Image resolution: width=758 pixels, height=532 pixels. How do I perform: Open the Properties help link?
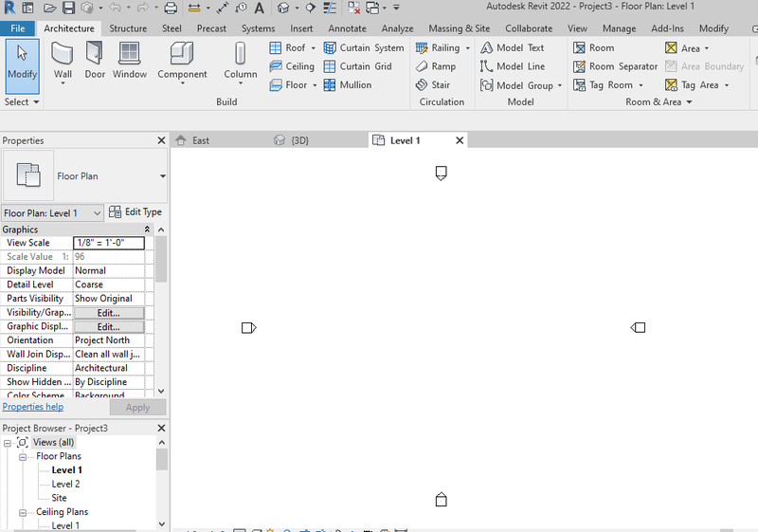(33, 407)
